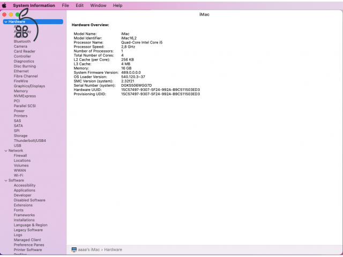Select Printer Software in the sidebar

tap(28, 250)
